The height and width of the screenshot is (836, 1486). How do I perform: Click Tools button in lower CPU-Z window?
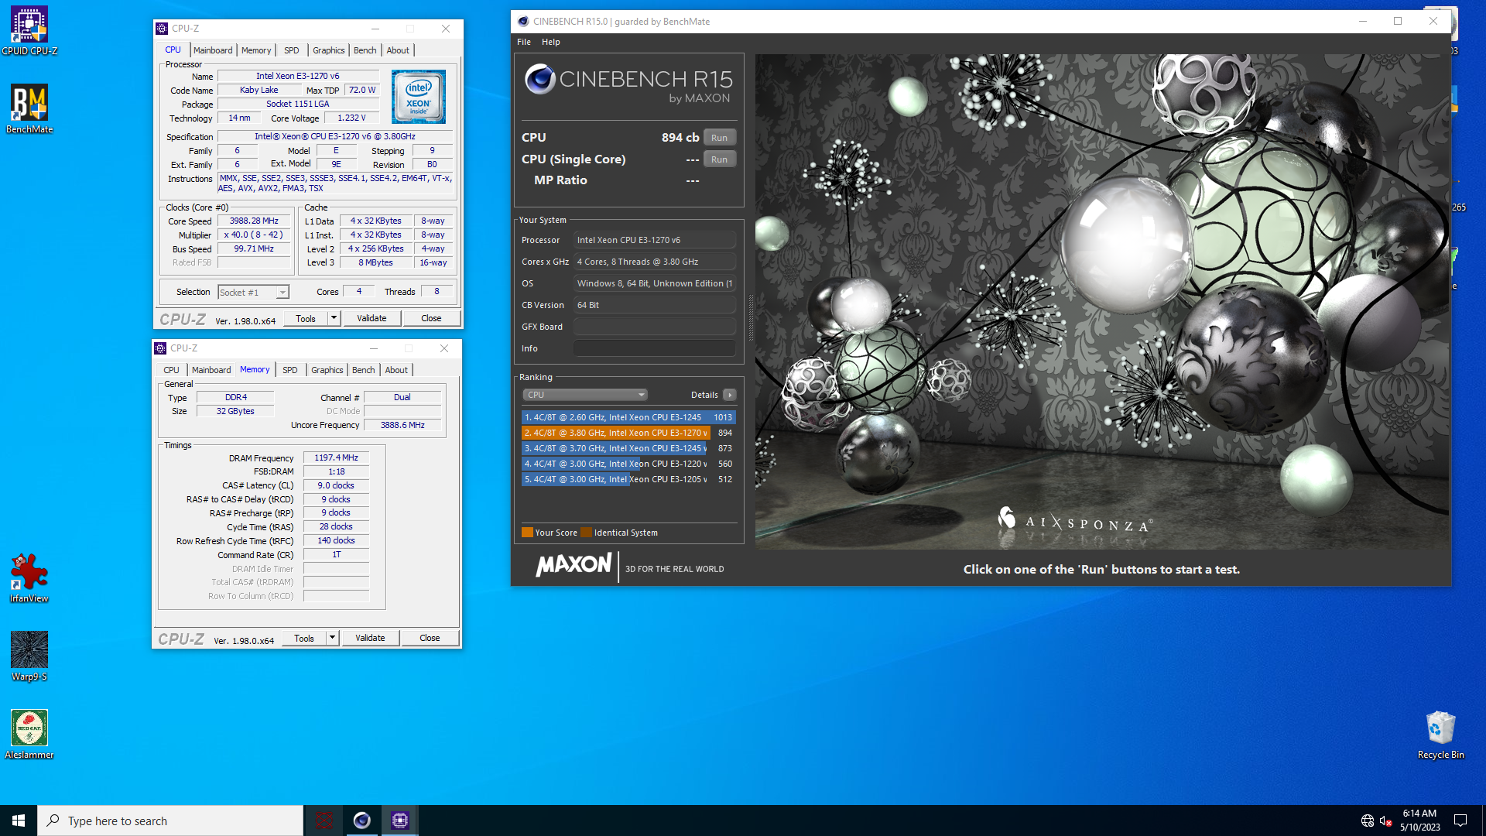pos(304,638)
